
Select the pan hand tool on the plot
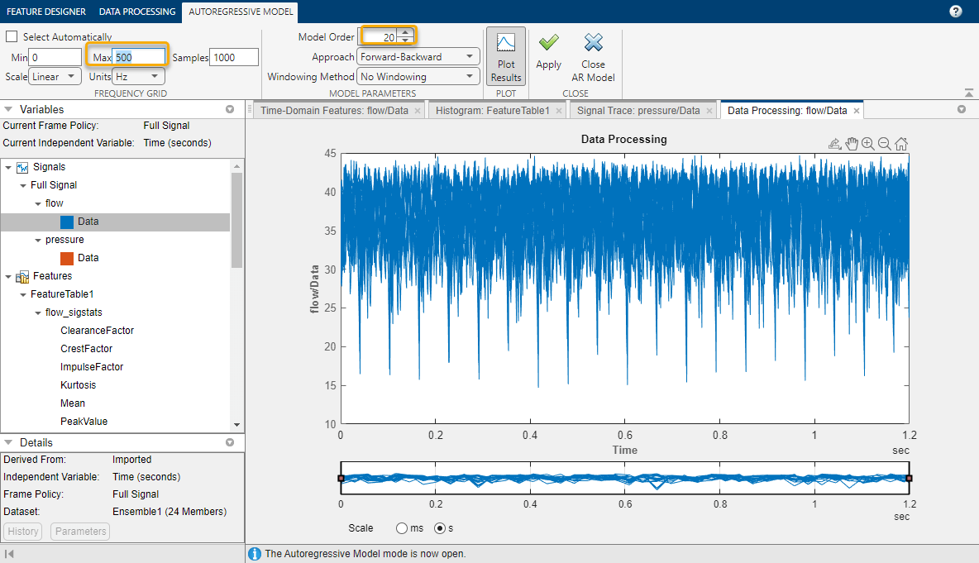pos(852,144)
